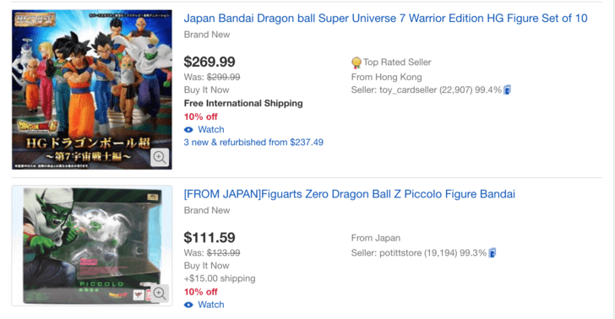Click the toy_cardseller seller name
615x319 pixels.
408,90
